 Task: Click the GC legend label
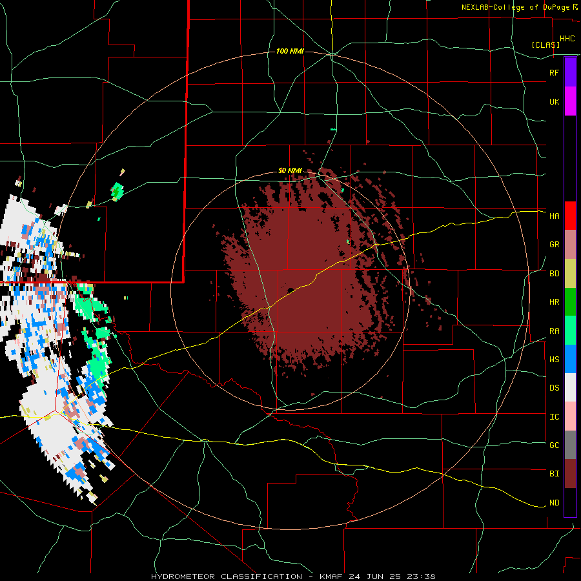[554, 445]
